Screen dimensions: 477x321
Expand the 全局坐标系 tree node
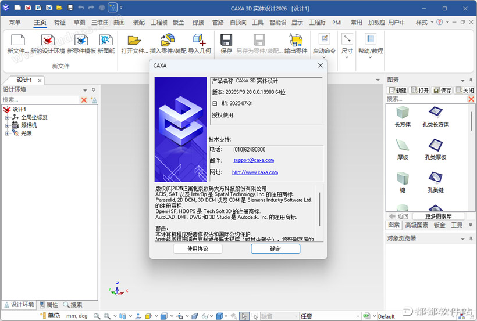pos(7,117)
